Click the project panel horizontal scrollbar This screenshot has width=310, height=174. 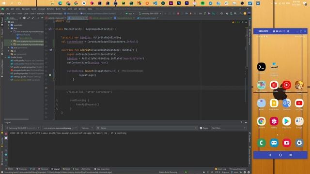click(16, 119)
